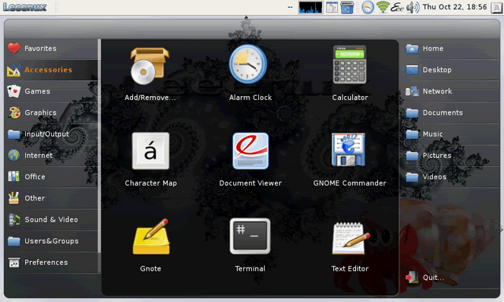Click the volume speaker tray icon
Screen dimensions: 504x302
tap(413, 7)
